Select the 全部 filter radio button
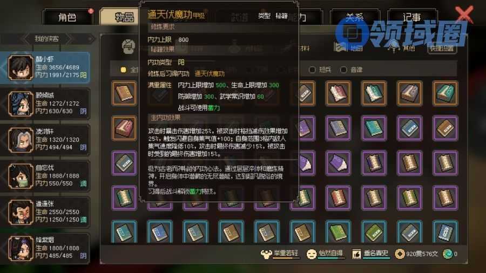Viewport: 486px width, 273px height. 123,70
